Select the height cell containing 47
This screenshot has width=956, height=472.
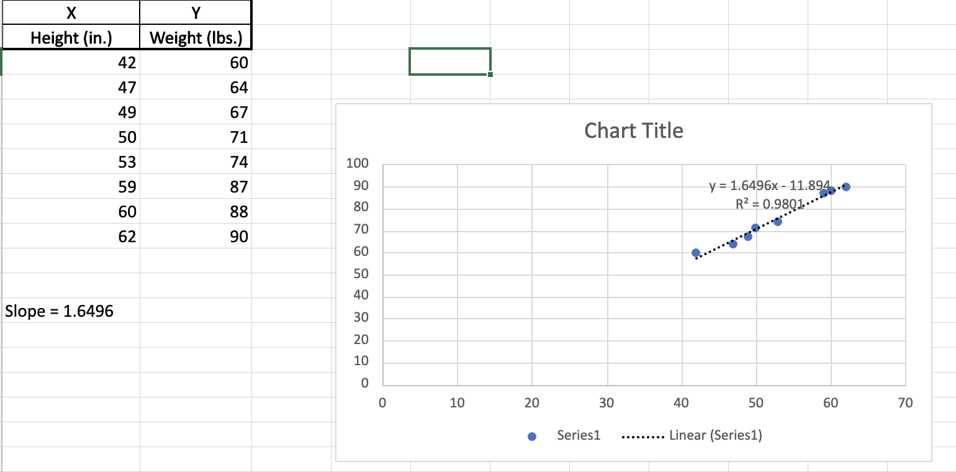[x=71, y=87]
